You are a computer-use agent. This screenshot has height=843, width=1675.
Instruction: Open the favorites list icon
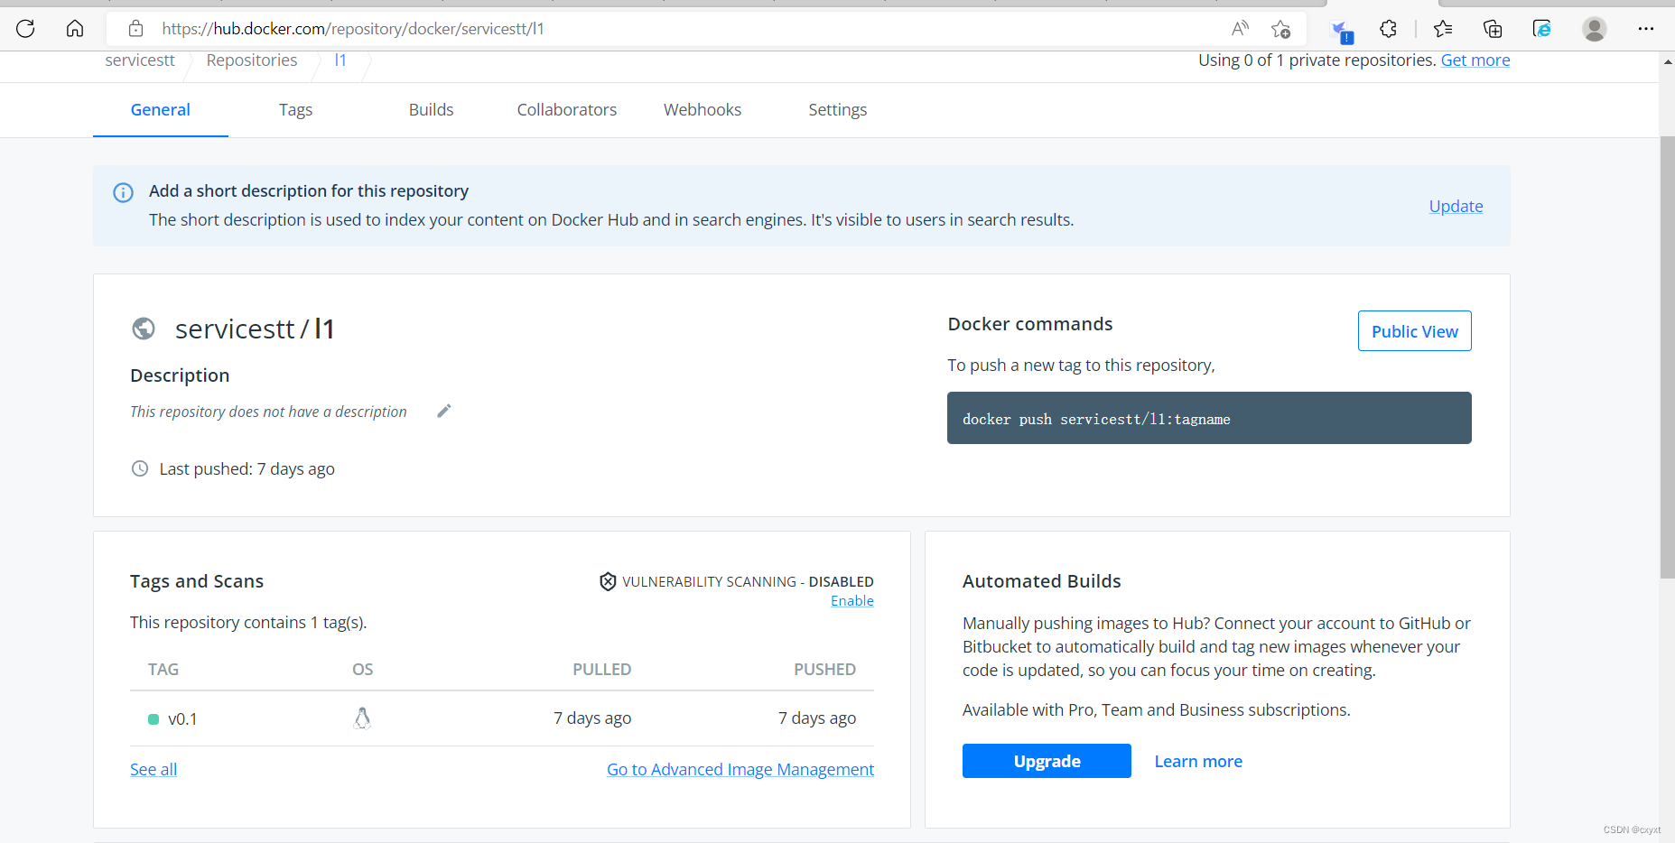pyautogui.click(x=1443, y=29)
